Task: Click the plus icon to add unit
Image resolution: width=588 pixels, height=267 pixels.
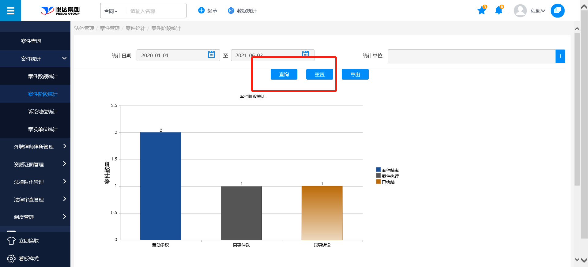Action: [560, 56]
